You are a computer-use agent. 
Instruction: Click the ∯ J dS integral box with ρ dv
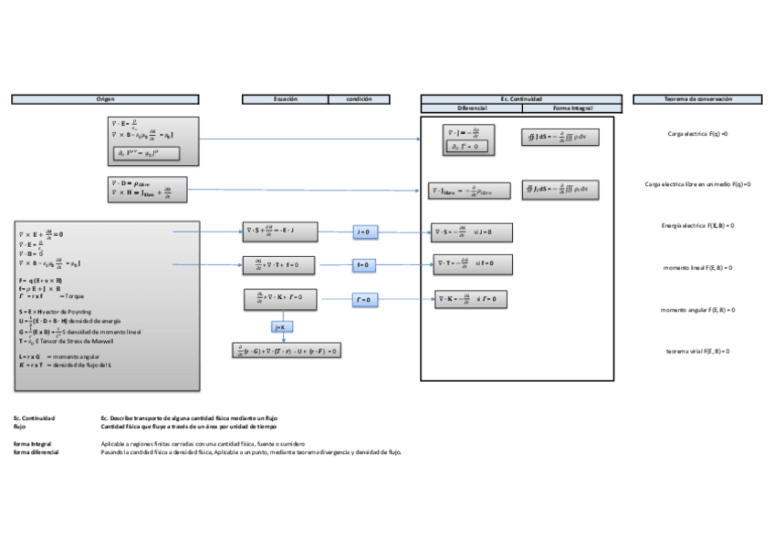coord(560,138)
